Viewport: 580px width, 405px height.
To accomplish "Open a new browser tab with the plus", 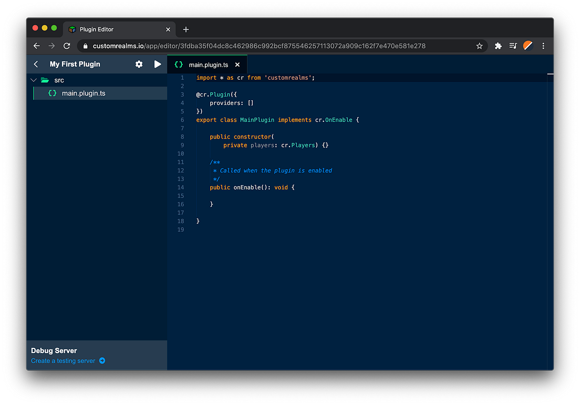I will click(x=185, y=29).
